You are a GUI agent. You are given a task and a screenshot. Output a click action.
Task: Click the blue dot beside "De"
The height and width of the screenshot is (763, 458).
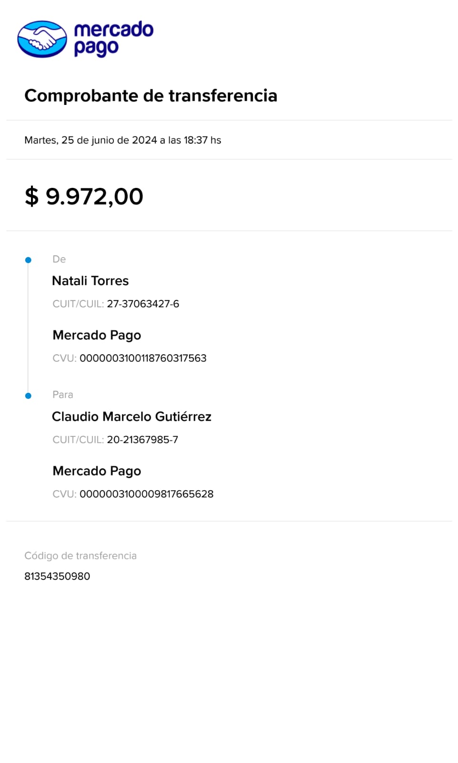28,260
